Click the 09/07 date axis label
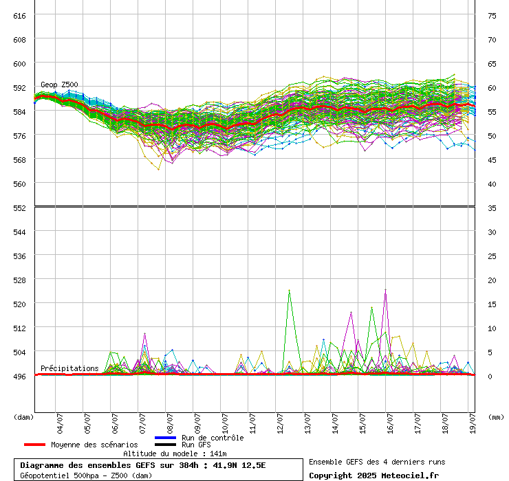Image resolution: width=509 pixels, height=481 pixels. [x=197, y=423]
